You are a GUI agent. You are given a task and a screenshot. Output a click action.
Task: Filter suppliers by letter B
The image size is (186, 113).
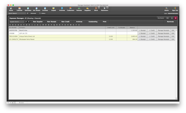pos(13,25)
